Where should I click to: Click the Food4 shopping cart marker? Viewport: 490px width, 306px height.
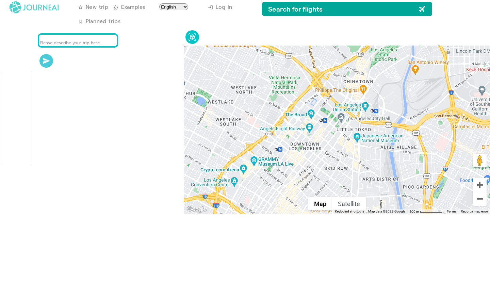487,180
